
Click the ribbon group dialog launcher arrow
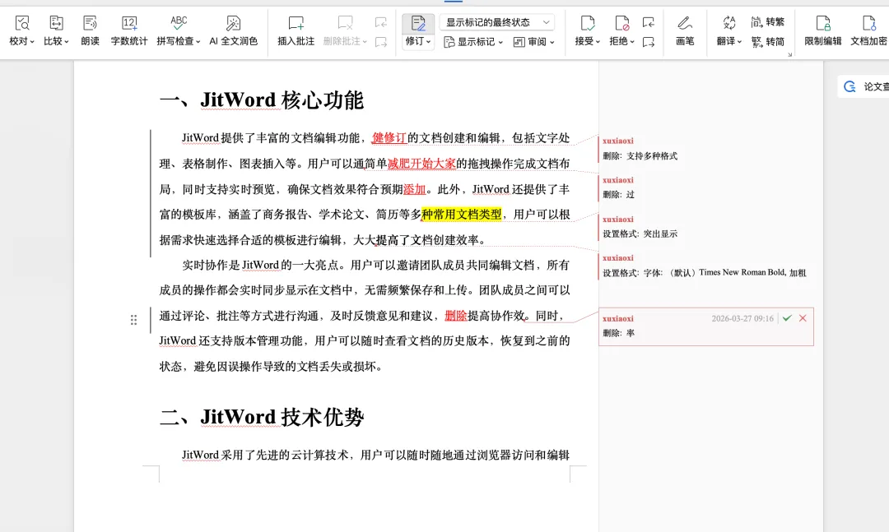pyautogui.click(x=789, y=55)
